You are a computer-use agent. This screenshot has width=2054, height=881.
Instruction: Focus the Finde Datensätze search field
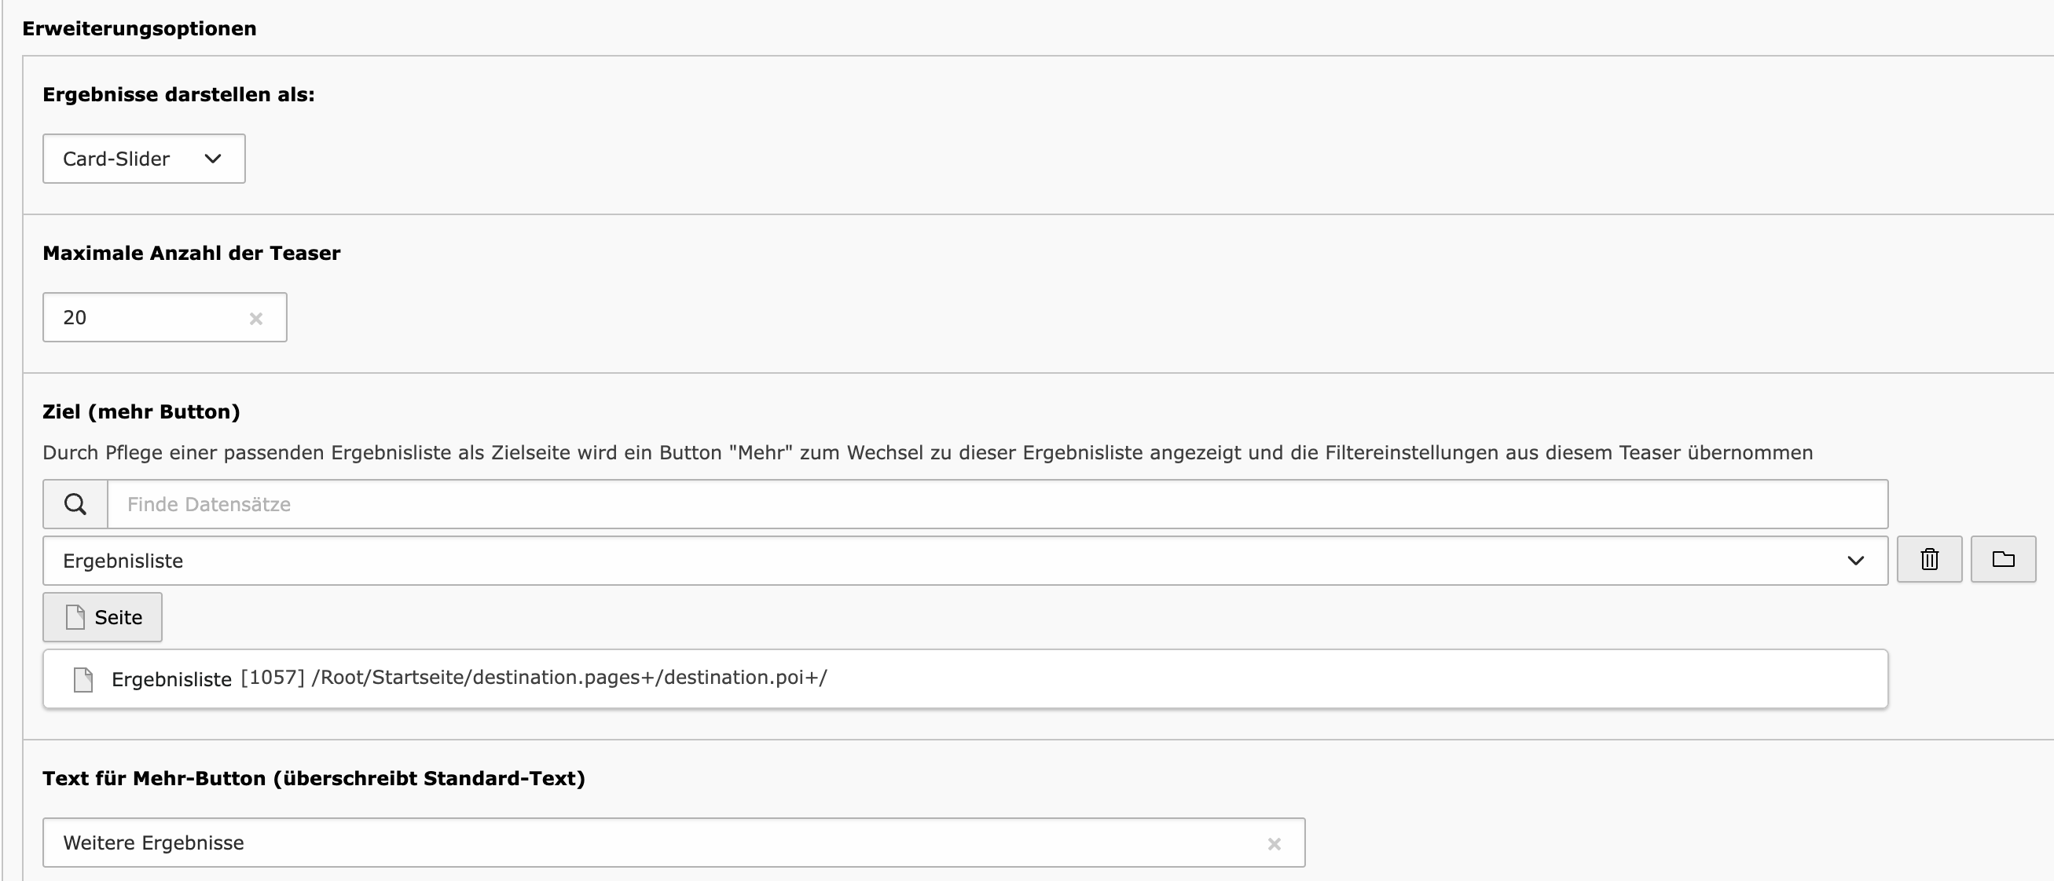[996, 504]
